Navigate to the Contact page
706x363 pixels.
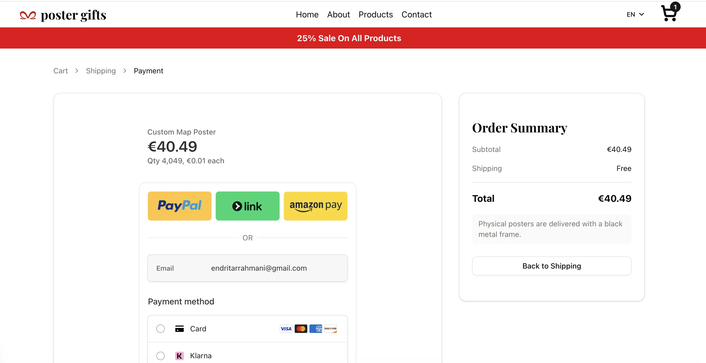pyautogui.click(x=416, y=14)
